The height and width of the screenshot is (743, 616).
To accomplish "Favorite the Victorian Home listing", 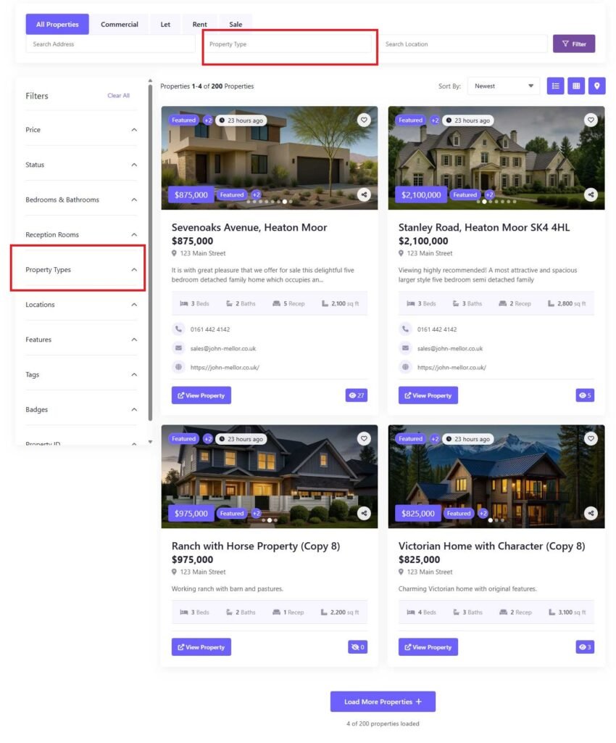I will pyautogui.click(x=591, y=438).
